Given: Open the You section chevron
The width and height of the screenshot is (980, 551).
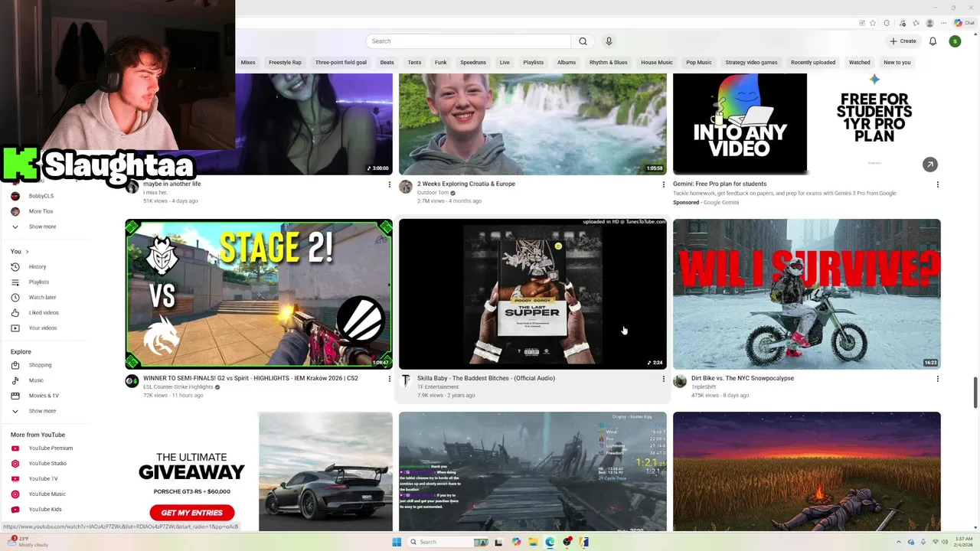Looking at the screenshot, I should [x=27, y=251].
